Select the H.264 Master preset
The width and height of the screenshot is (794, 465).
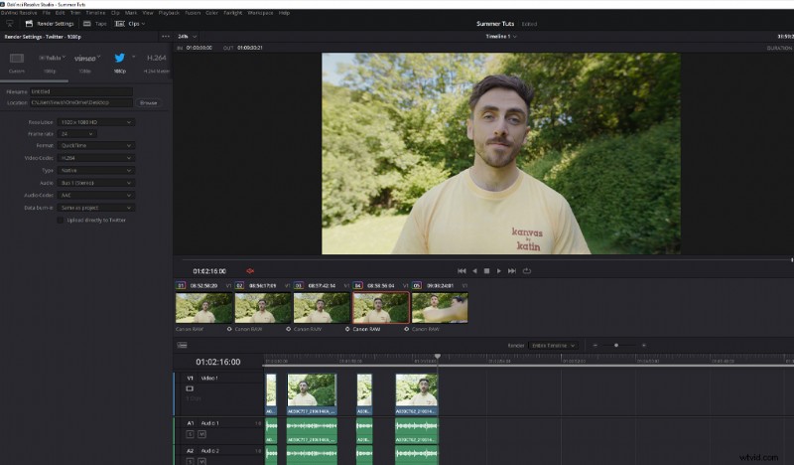click(x=157, y=58)
